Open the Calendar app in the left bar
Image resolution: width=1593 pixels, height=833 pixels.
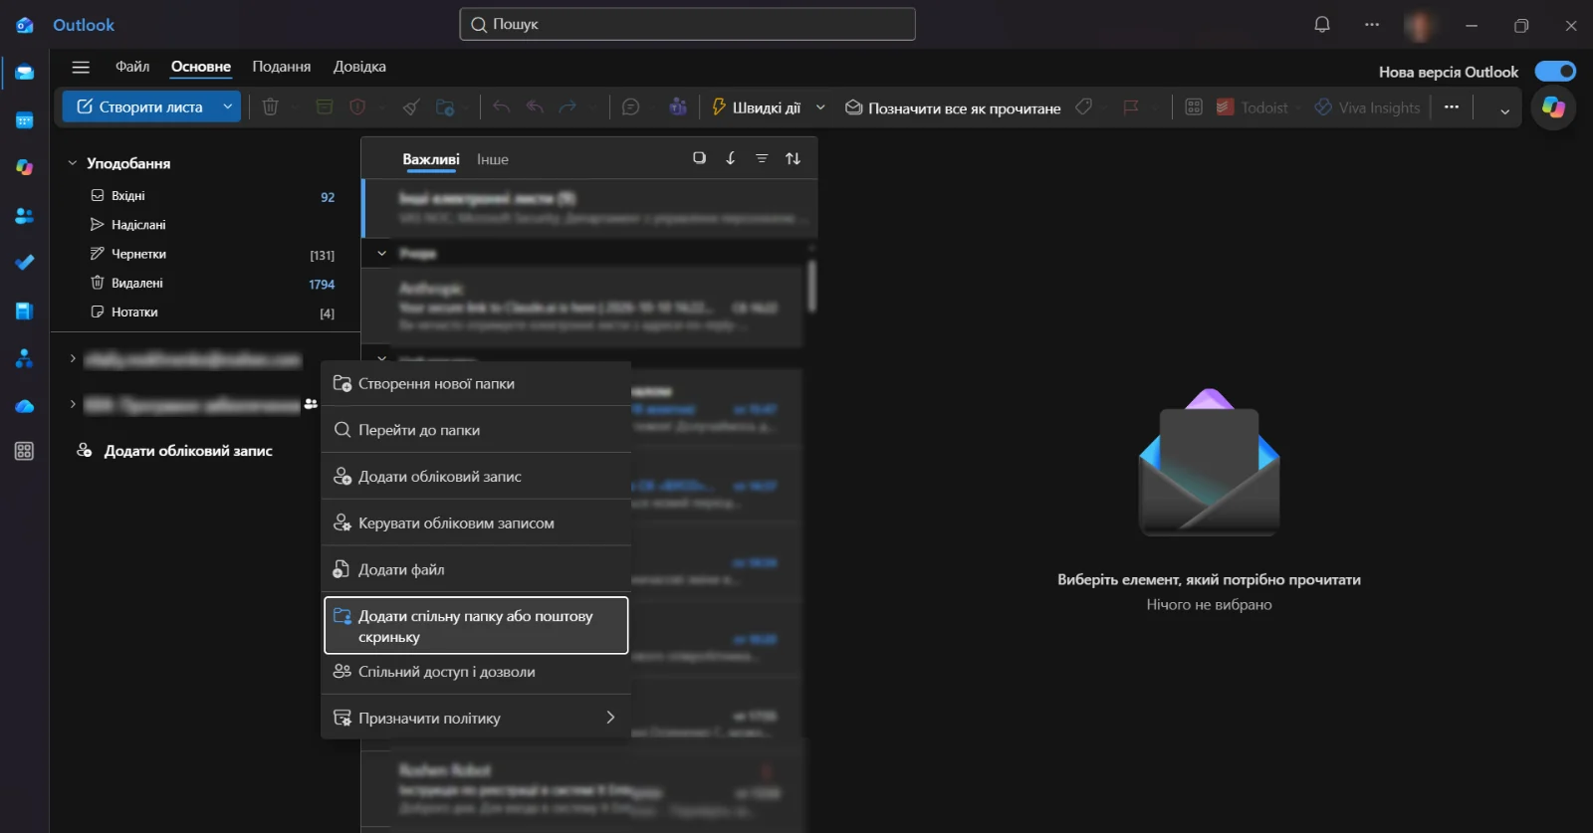(25, 120)
